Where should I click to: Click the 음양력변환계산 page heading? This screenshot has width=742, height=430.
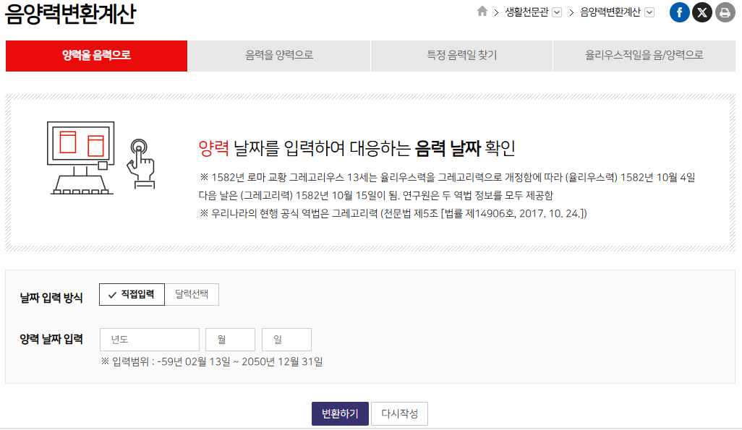point(70,14)
